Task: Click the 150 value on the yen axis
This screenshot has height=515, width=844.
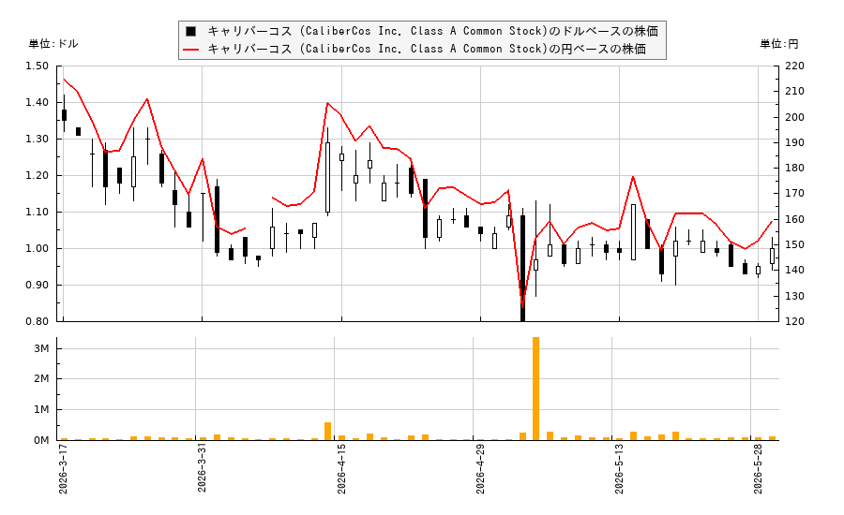Action: point(795,244)
